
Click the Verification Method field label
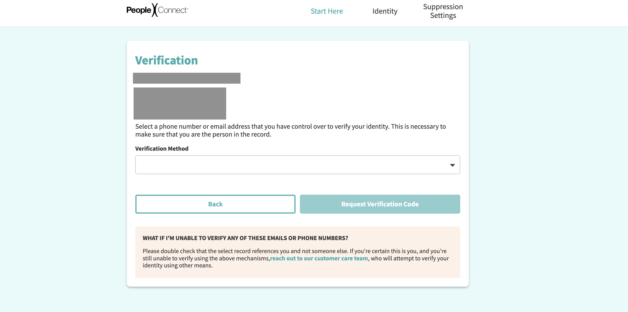[x=162, y=149]
